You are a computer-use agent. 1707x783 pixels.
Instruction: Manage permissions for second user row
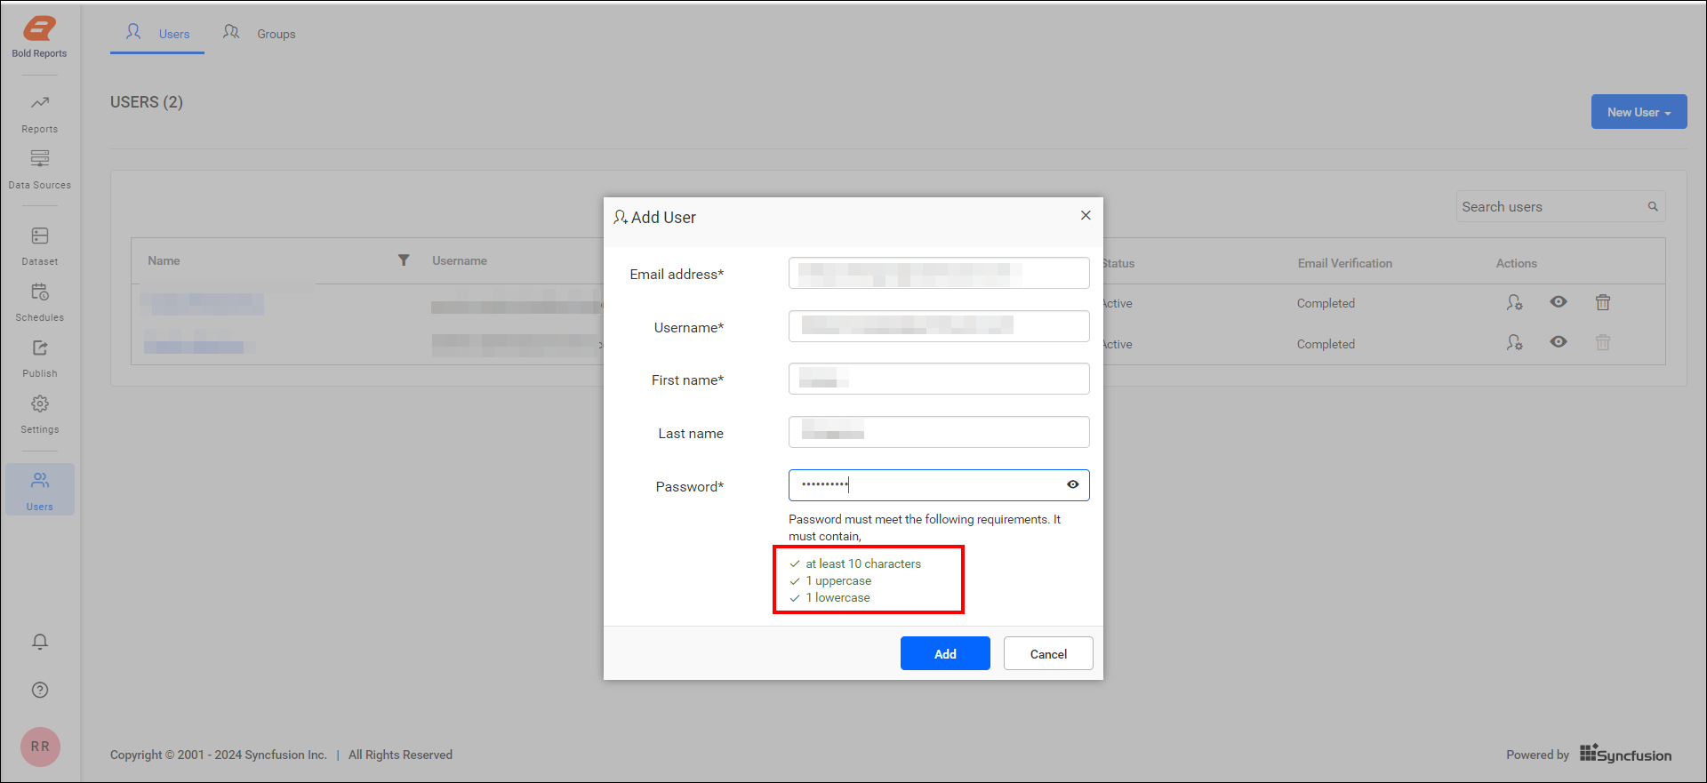pos(1514,342)
